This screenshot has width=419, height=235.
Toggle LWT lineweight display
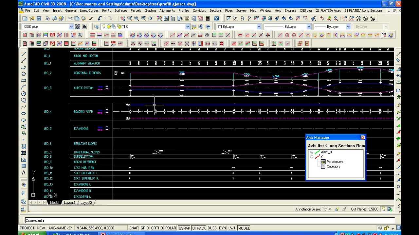pyautogui.click(x=232, y=228)
